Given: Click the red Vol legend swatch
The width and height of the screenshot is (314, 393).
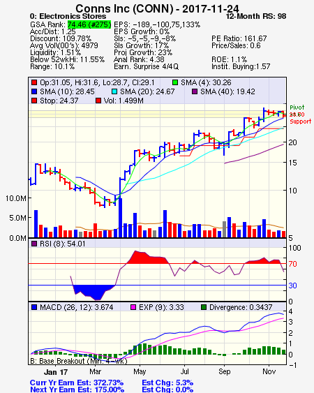Looking at the screenshot, I should (98, 101).
